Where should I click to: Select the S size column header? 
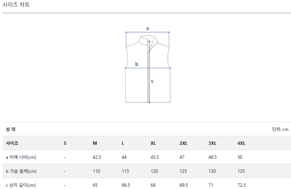point(65,143)
